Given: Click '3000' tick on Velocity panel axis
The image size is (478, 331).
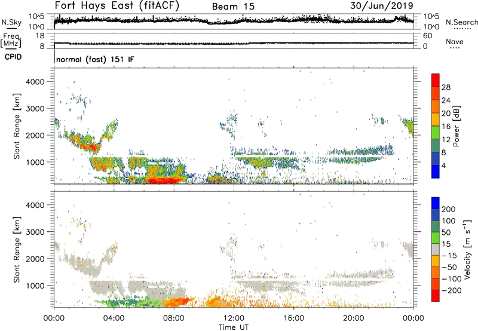Looking at the screenshot, I should (x=35, y=232).
